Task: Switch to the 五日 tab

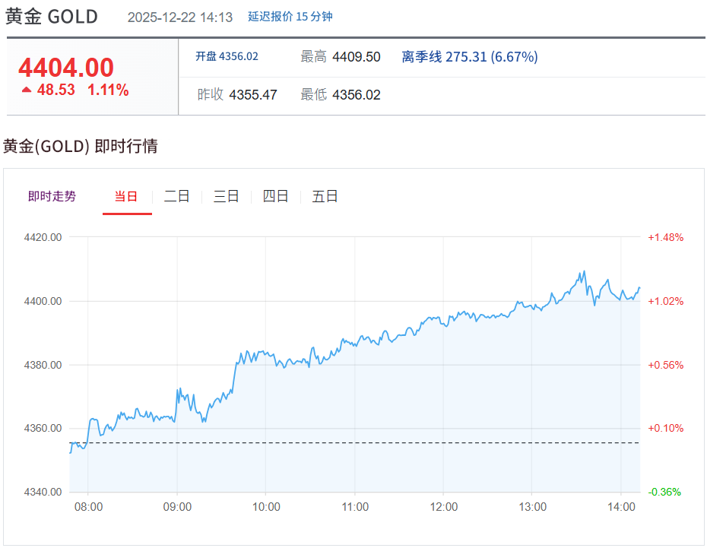Action: 325,196
